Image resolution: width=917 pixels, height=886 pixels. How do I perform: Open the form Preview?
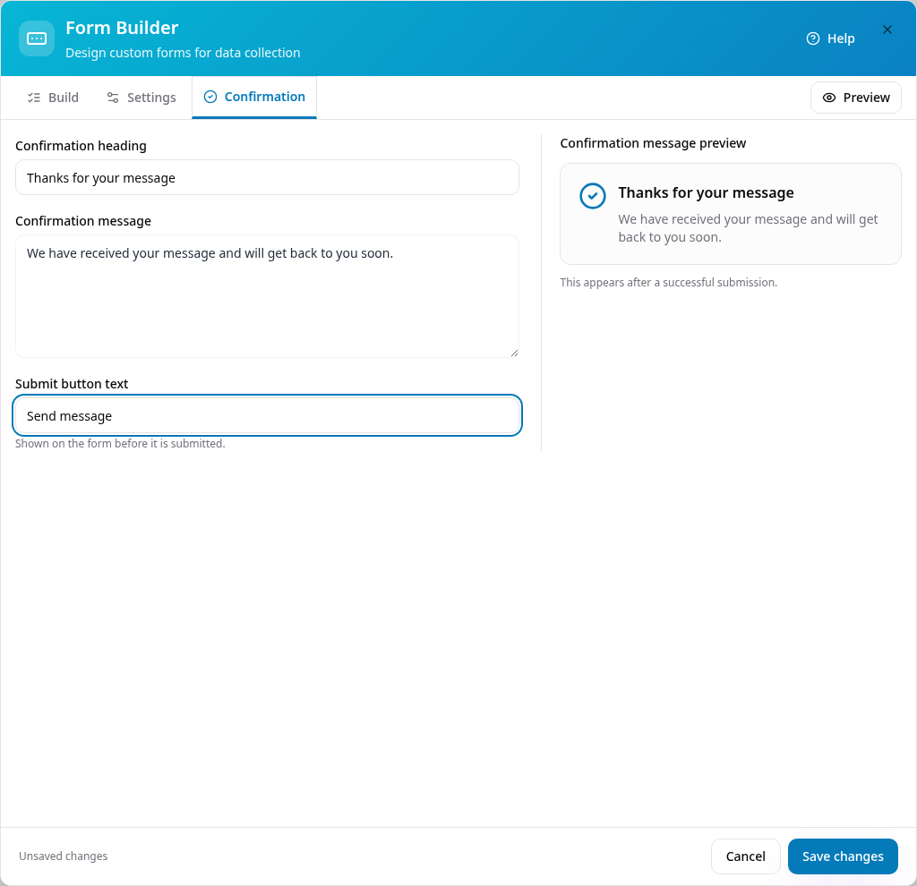[855, 98]
